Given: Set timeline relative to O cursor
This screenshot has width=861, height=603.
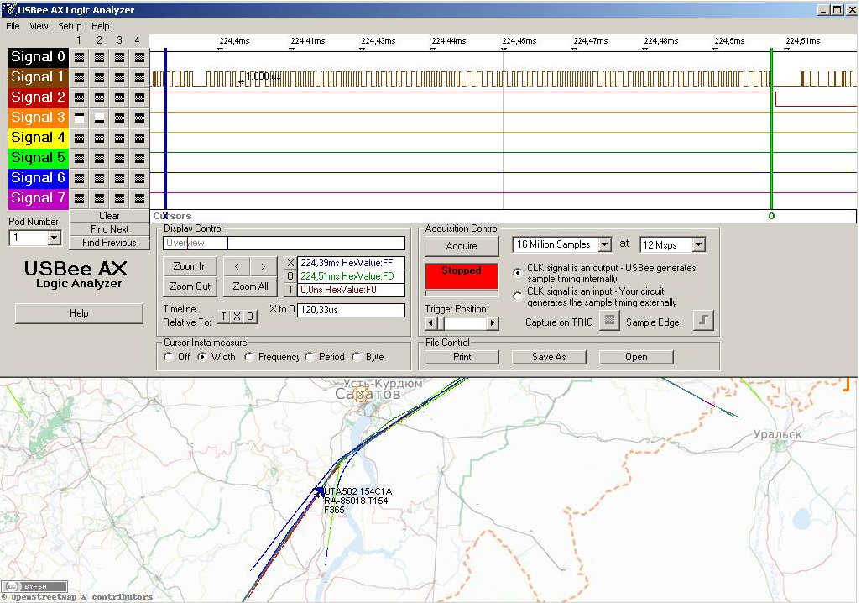Looking at the screenshot, I should click(250, 317).
